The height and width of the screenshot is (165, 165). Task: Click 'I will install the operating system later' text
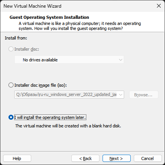[x=50, y=117]
